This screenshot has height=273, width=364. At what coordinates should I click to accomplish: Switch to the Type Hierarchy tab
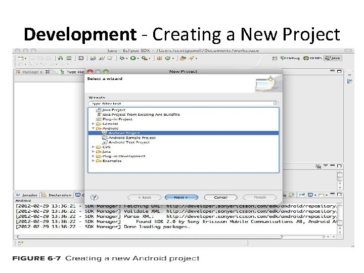72,72
